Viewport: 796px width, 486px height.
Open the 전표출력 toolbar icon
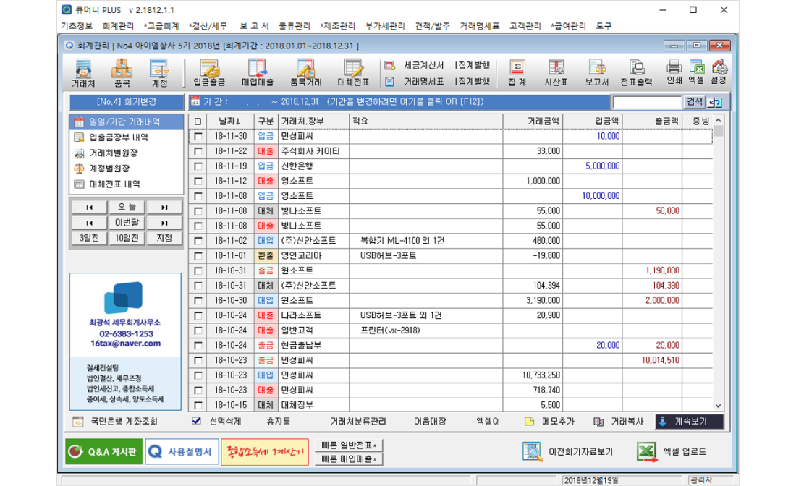(x=636, y=73)
